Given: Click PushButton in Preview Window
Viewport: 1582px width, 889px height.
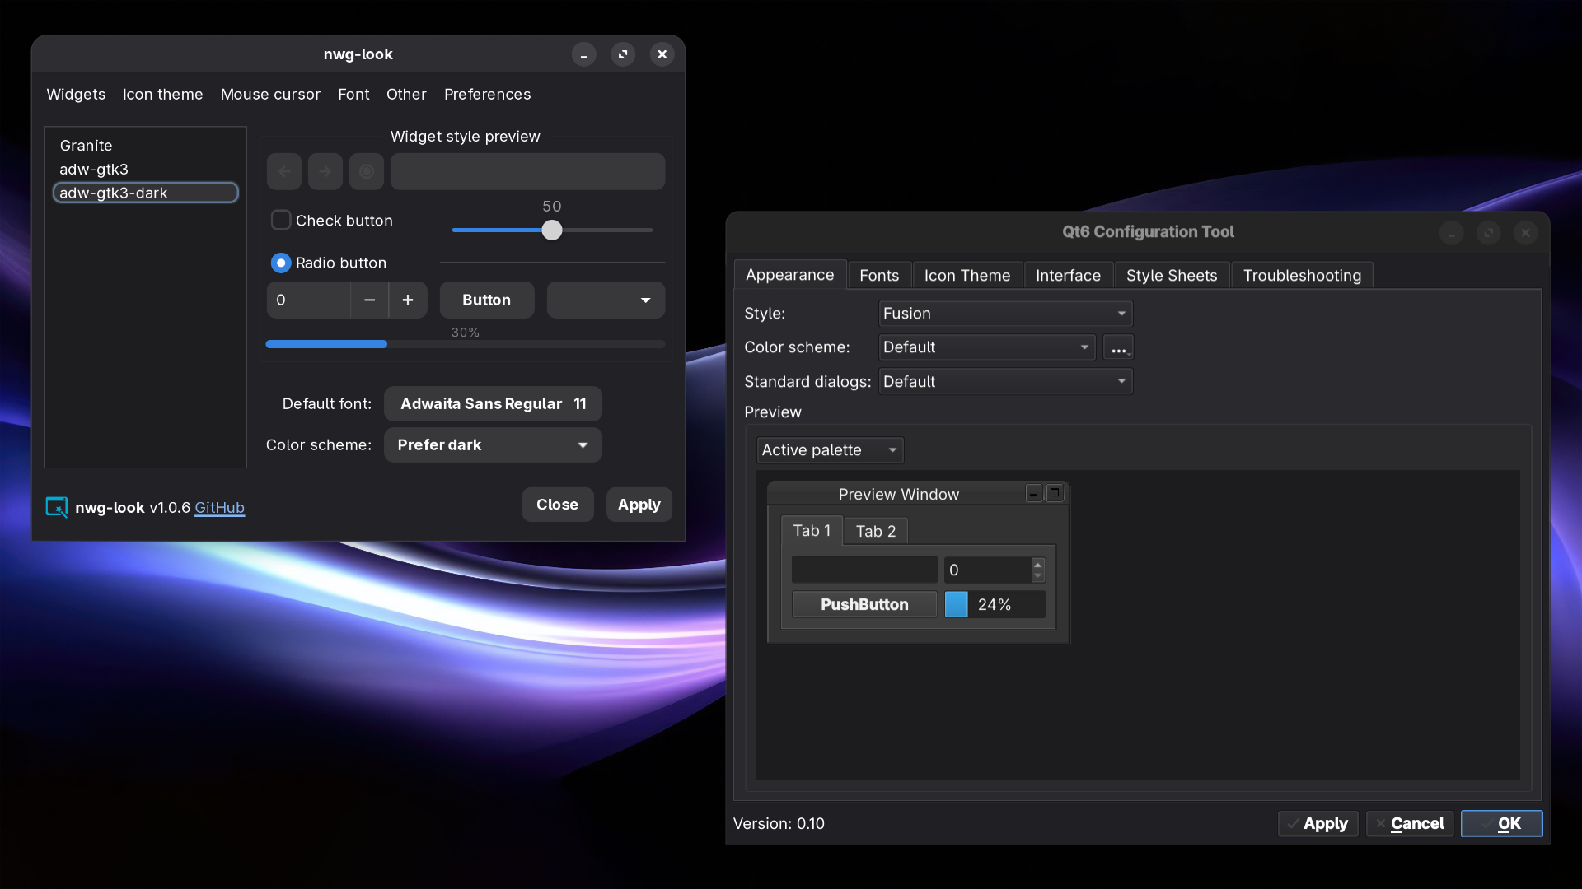Looking at the screenshot, I should tap(864, 605).
